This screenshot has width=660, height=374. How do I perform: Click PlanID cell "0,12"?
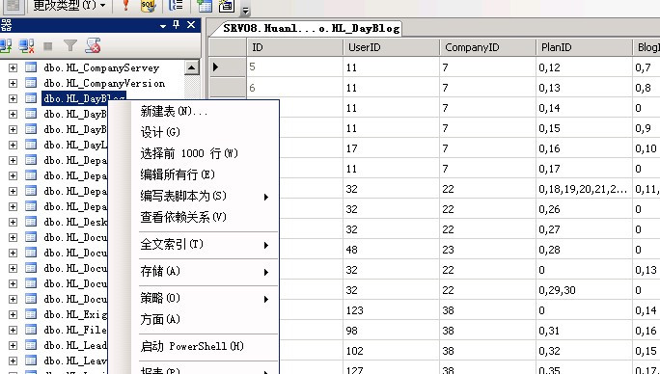[x=584, y=67]
